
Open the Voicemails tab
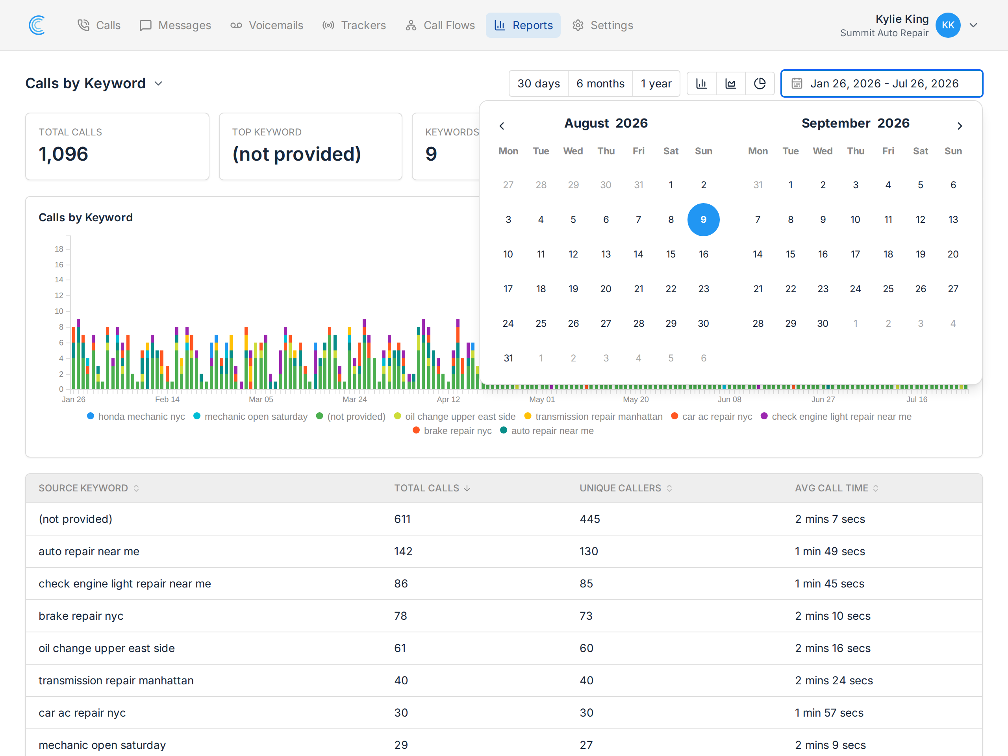pyautogui.click(x=267, y=25)
